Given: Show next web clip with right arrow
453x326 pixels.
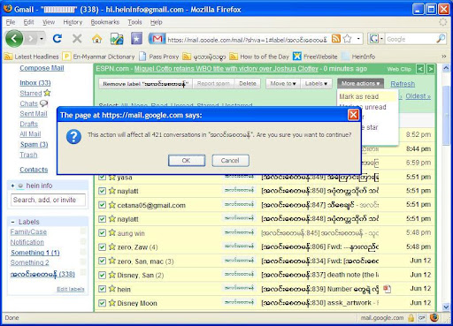Looking at the screenshot, I should coord(430,69).
